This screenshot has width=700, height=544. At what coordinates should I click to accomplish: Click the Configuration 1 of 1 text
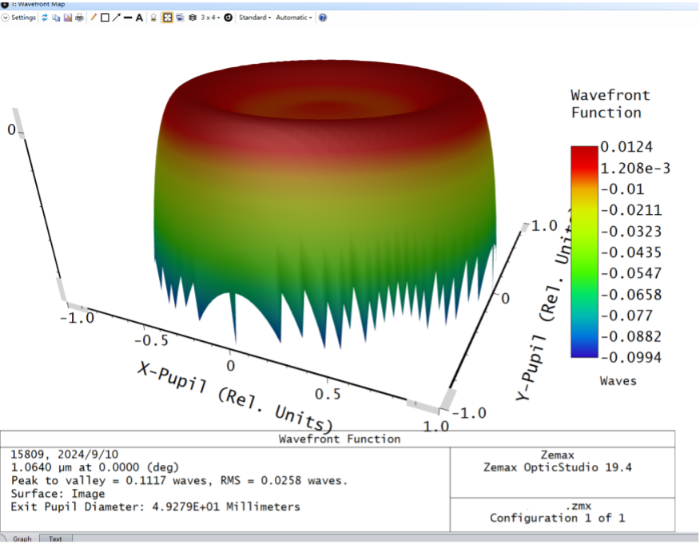pyautogui.click(x=558, y=518)
